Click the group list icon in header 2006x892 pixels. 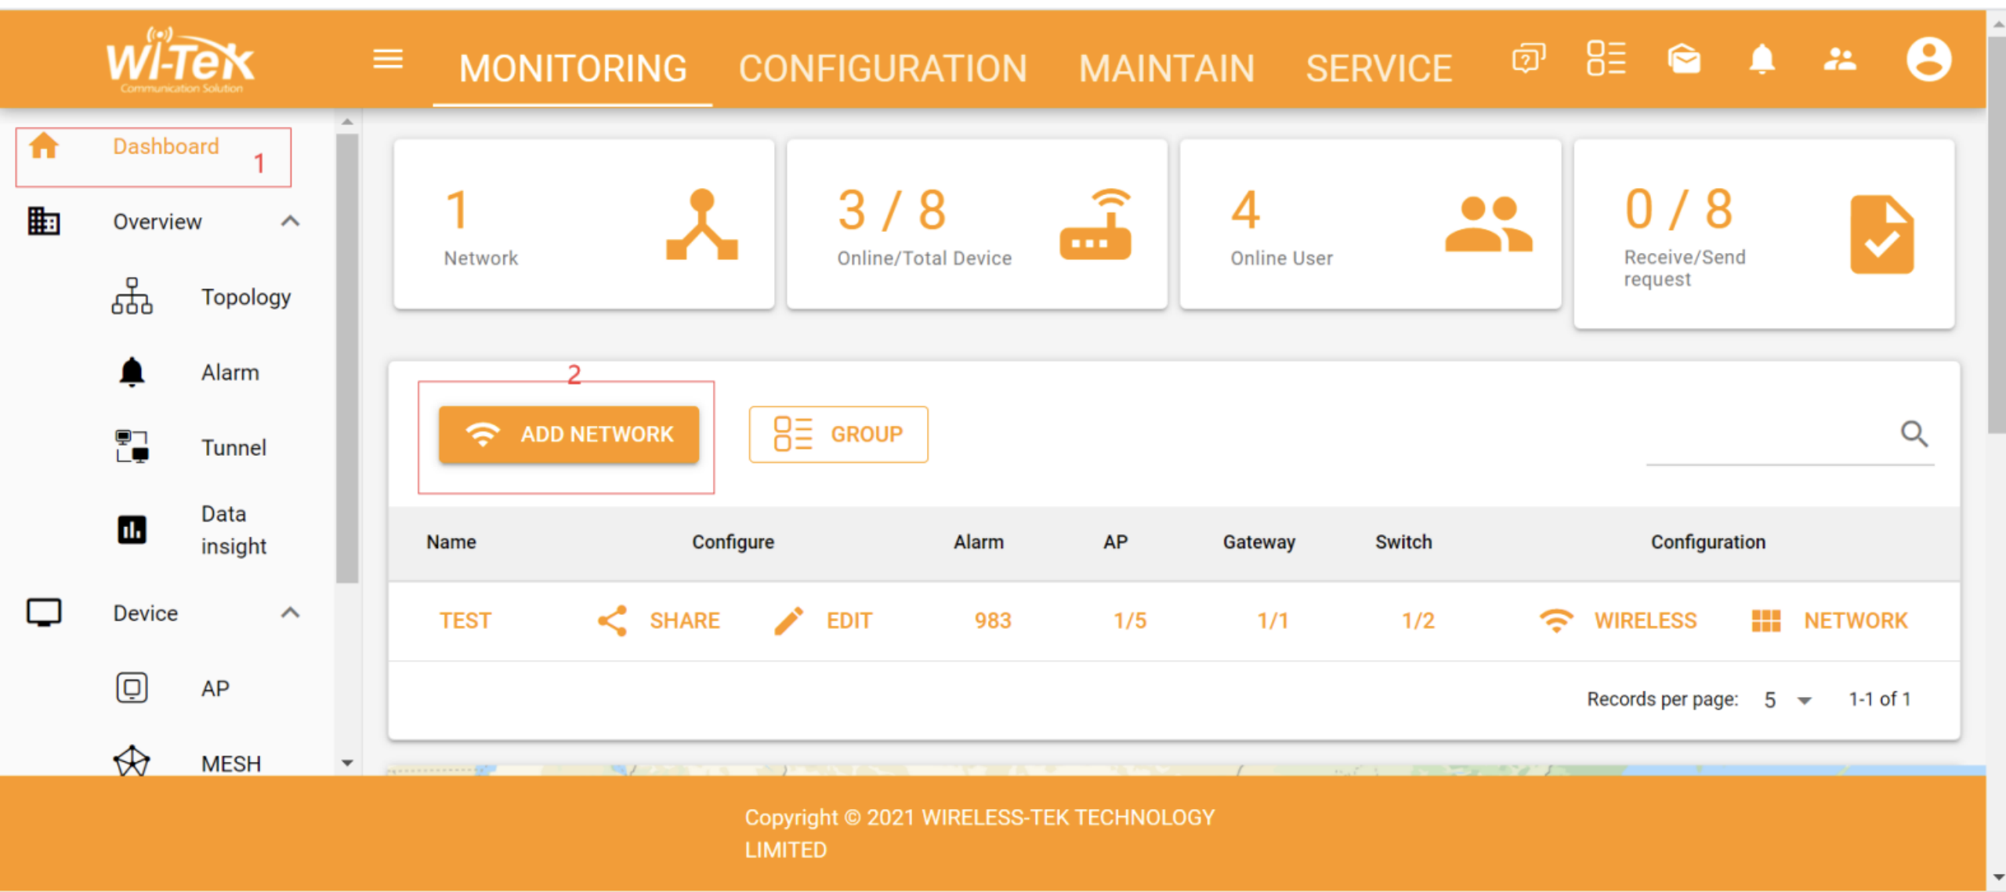1606,60
